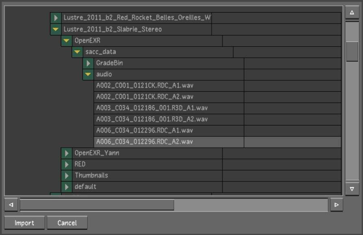Click the scroll left arrow button
363x235 pixels.
pos(11,205)
